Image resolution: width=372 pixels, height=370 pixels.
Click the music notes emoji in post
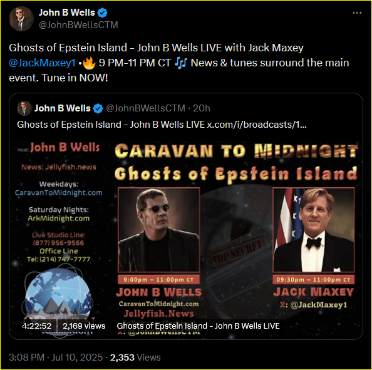click(180, 63)
